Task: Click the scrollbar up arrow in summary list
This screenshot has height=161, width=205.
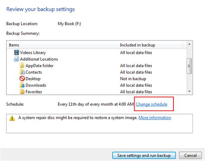Action: (x=189, y=44)
